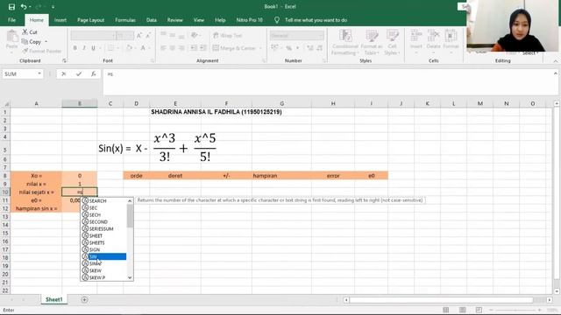Confirm formula entry with checkmark icon
The height and width of the screenshot is (315, 561).
[79, 73]
